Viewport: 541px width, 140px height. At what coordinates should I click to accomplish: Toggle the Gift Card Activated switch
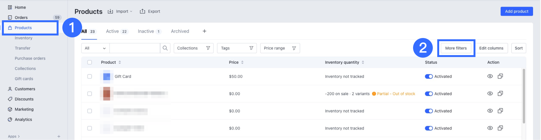coord(429,76)
